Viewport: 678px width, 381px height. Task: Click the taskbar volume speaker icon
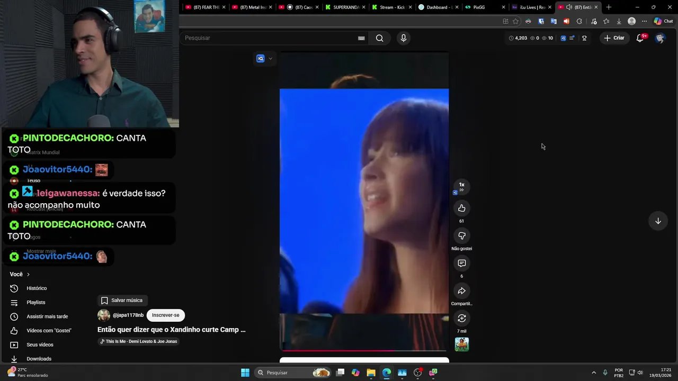[x=640, y=373]
